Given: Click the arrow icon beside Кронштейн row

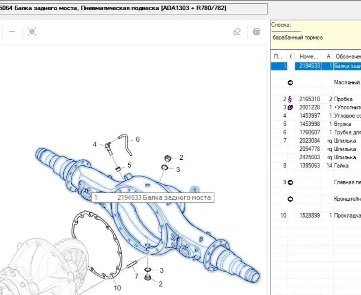Looking at the screenshot, I should click(291, 199).
